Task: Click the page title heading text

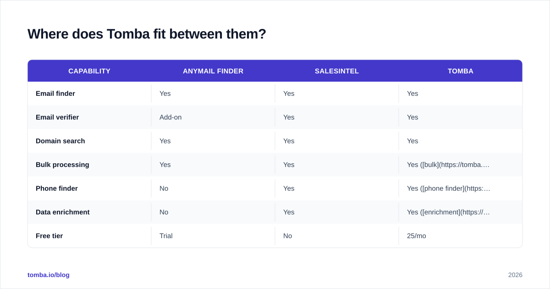Action: 147,34
